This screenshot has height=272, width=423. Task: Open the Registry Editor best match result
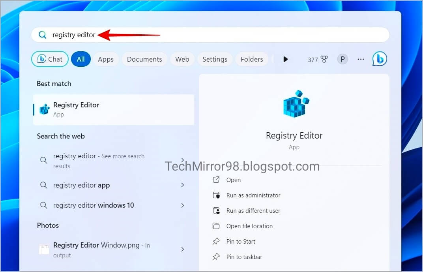click(x=114, y=110)
